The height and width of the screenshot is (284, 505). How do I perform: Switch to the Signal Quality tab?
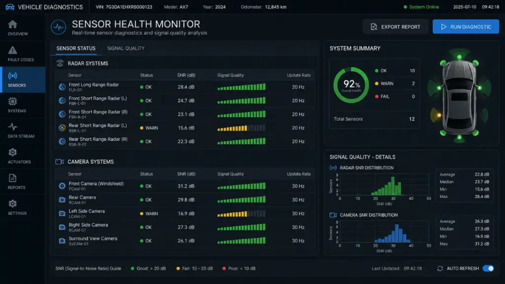pyautogui.click(x=126, y=48)
